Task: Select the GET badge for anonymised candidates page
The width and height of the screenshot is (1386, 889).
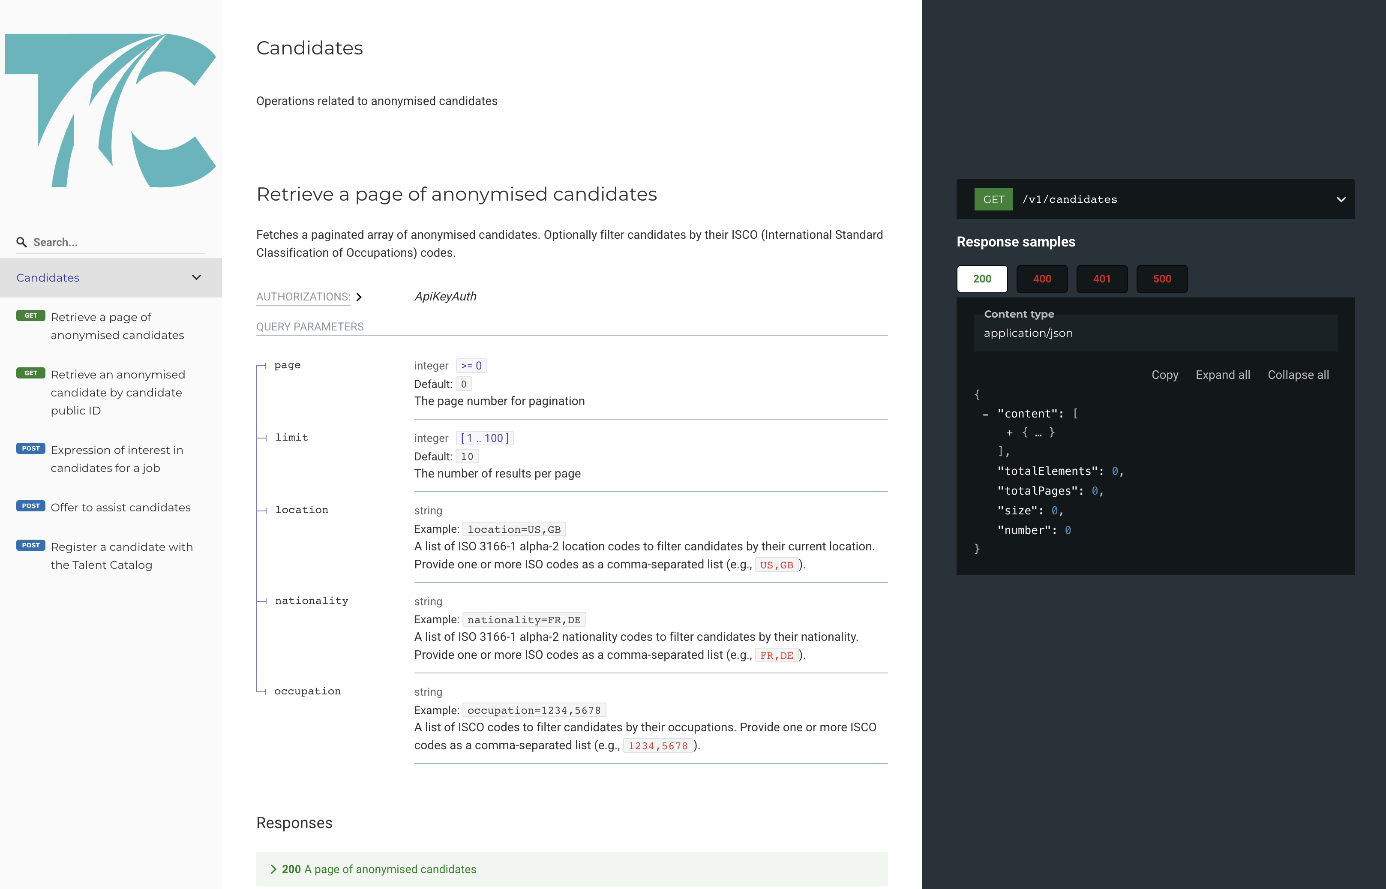Action: 30,315
